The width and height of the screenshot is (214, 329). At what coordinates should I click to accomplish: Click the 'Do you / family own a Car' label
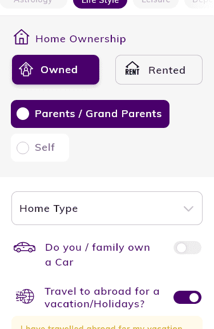pos(98,255)
